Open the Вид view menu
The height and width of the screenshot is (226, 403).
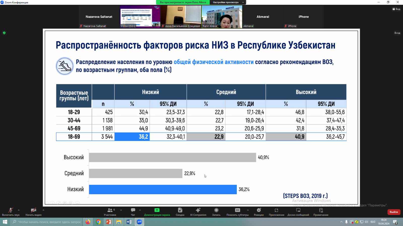click(x=396, y=9)
